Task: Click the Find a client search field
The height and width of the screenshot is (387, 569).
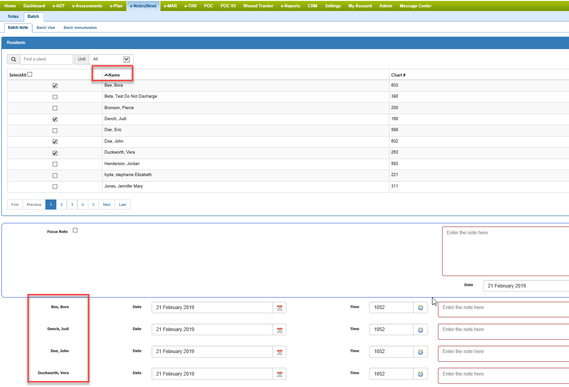Action: pyautogui.click(x=47, y=59)
